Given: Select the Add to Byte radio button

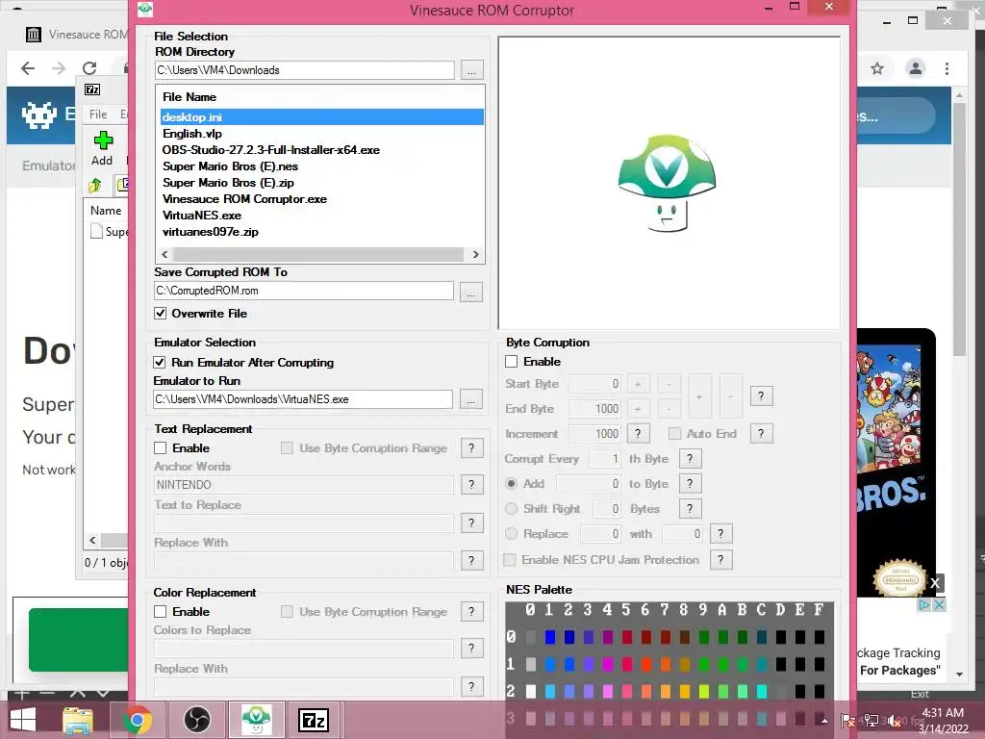Looking at the screenshot, I should tap(512, 483).
